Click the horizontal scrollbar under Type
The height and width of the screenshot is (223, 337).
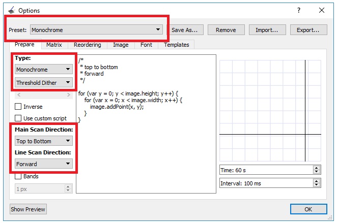click(x=43, y=94)
